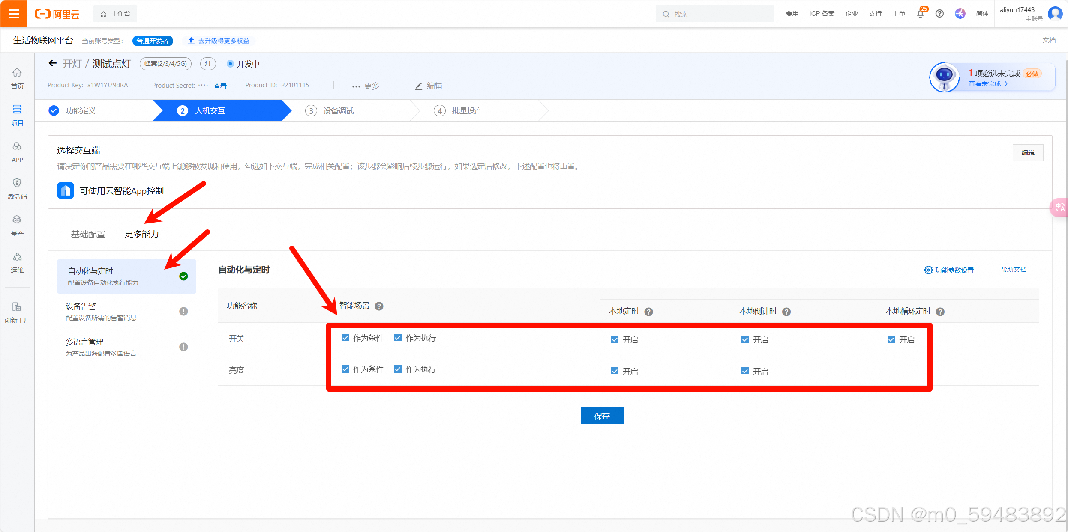Screen dimensions: 1068x532
Task: Click the notification bell icon
Action: click(920, 14)
